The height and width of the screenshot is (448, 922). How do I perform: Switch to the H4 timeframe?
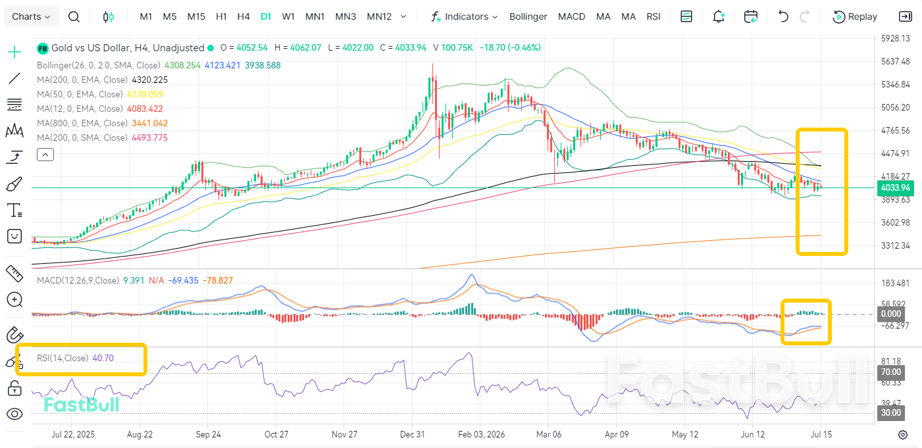pyautogui.click(x=243, y=16)
